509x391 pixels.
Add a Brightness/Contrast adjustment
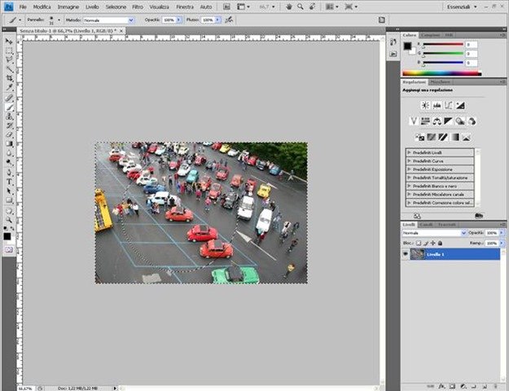click(424, 105)
